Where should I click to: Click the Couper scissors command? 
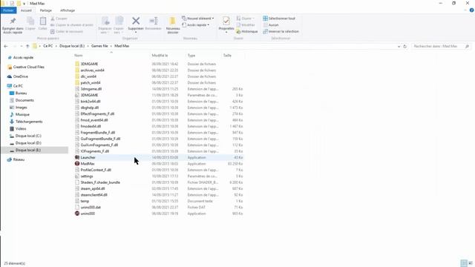click(59, 19)
